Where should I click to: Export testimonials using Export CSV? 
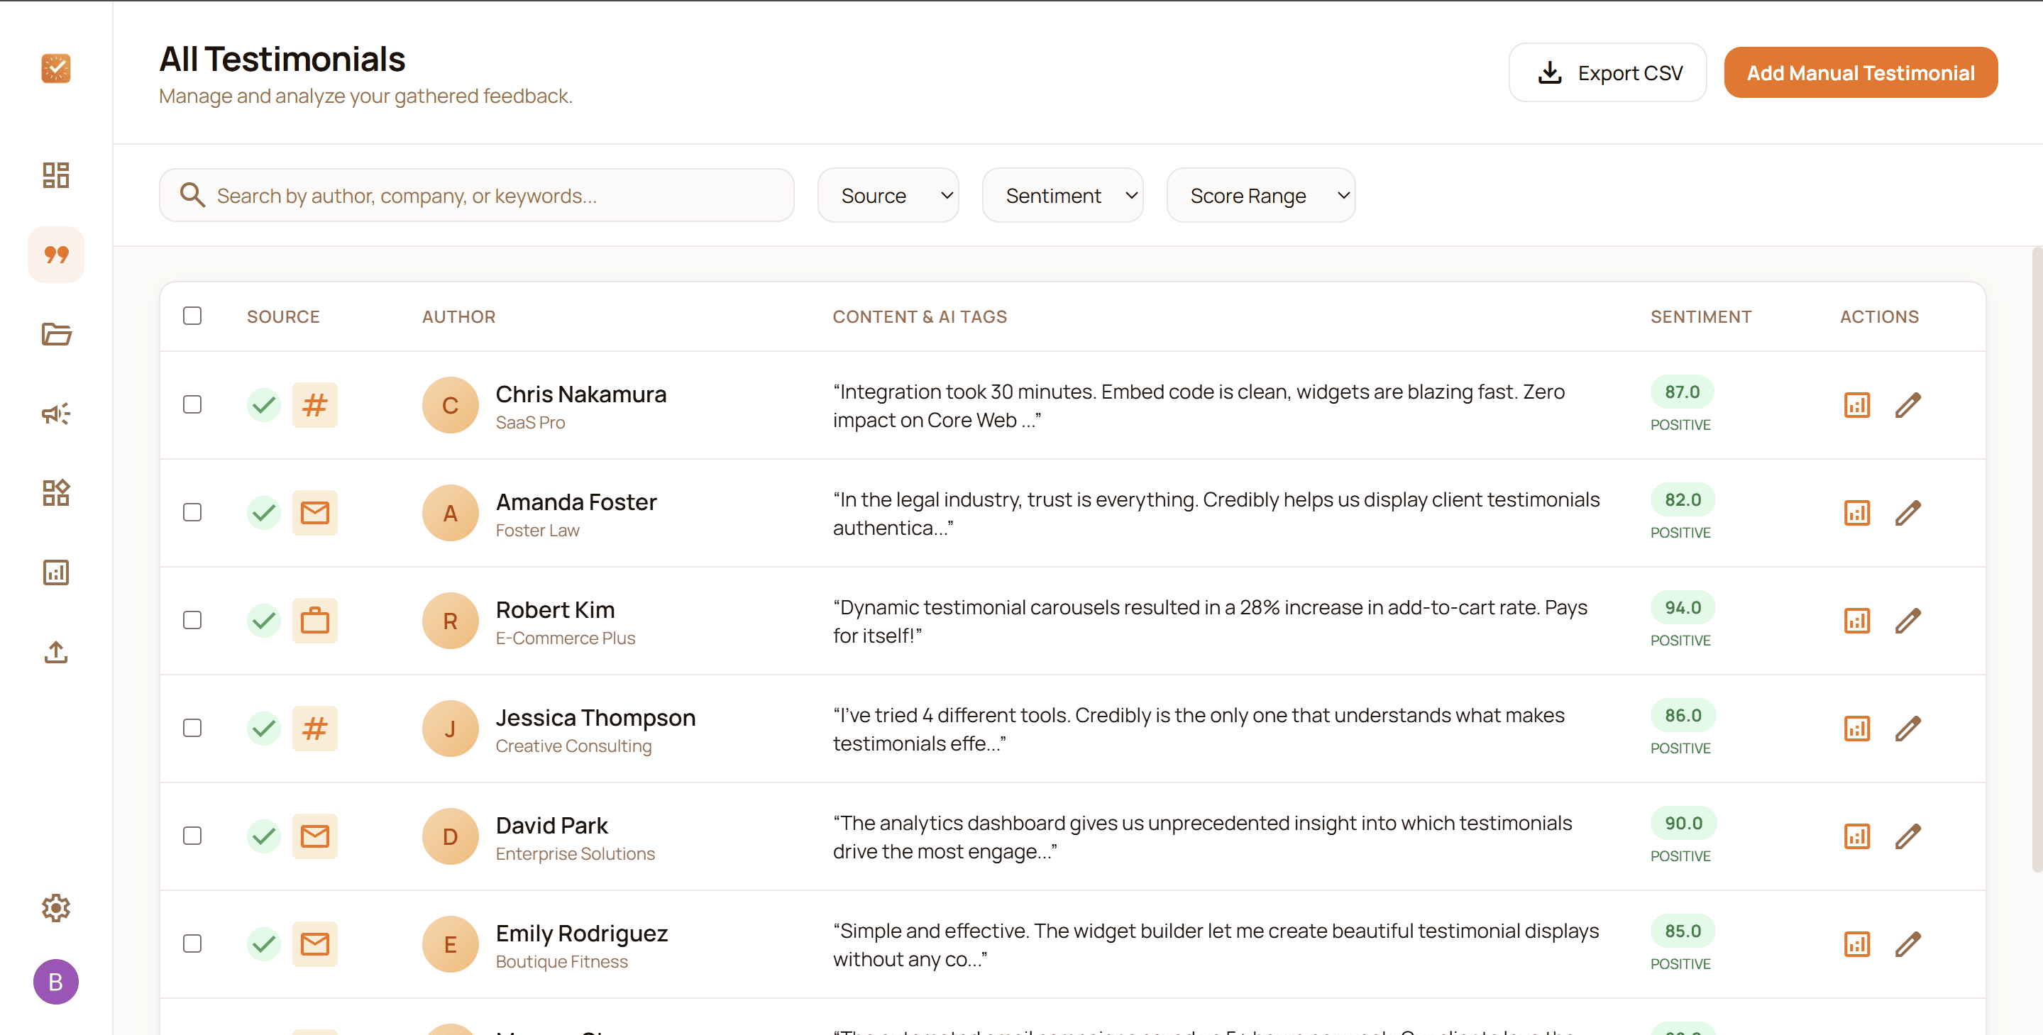click(x=1607, y=72)
